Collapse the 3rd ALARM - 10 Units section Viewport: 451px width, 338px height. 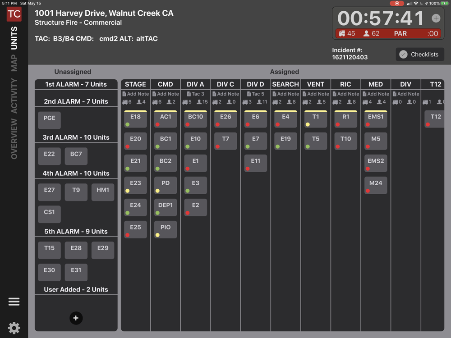(x=76, y=137)
